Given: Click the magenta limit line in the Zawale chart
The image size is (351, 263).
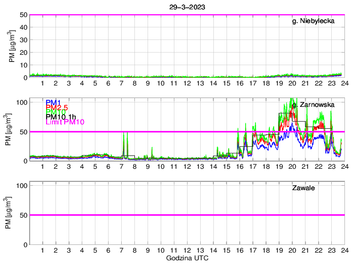Looking at the screenshot, I should [186, 215].
